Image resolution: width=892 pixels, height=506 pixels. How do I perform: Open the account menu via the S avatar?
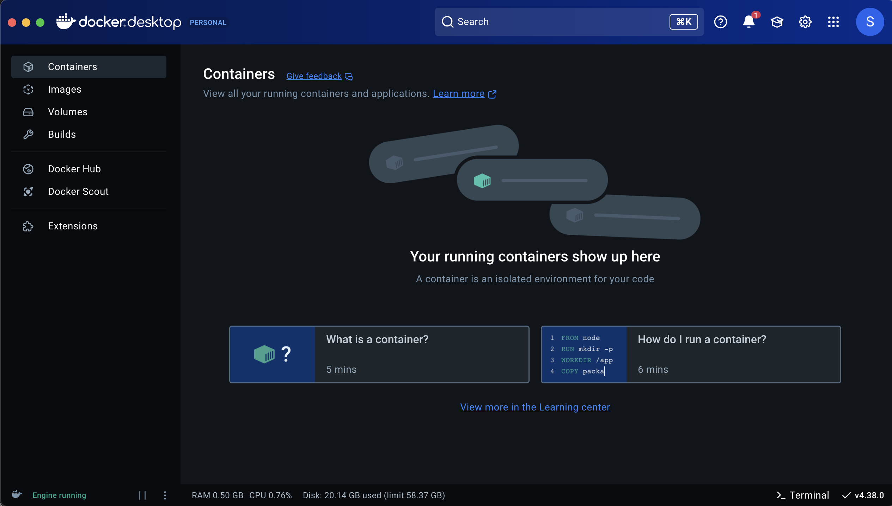click(x=869, y=22)
